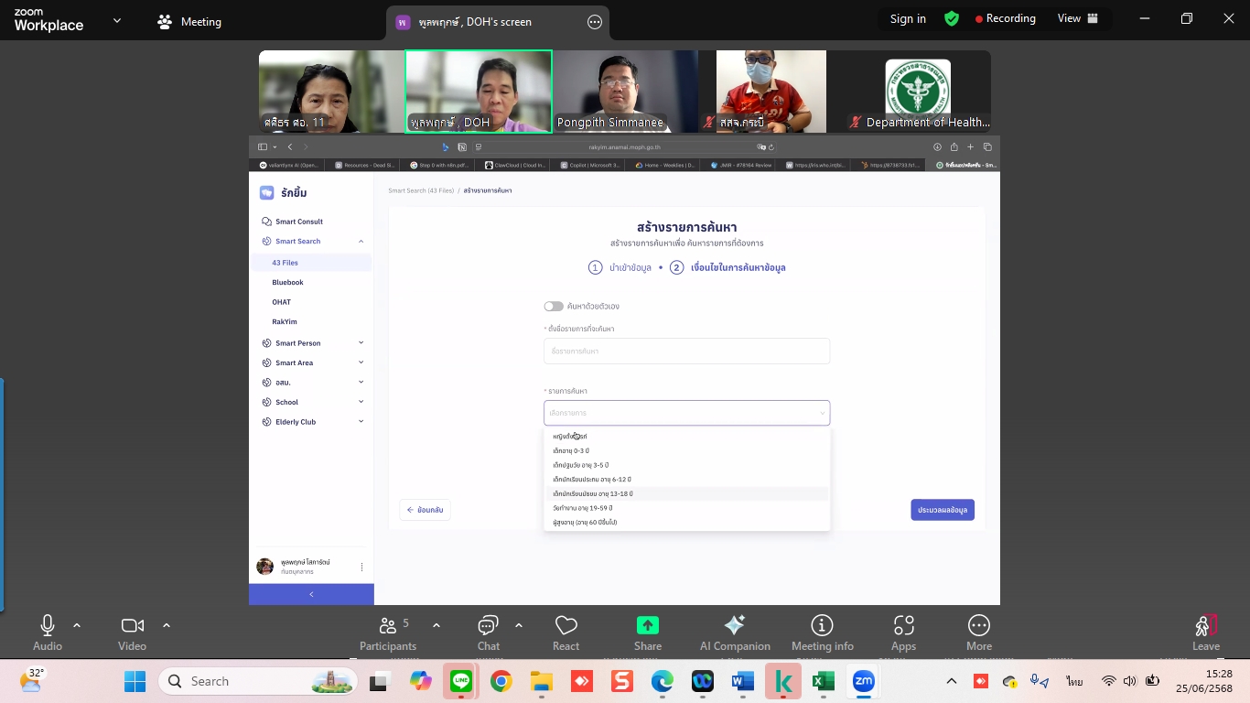Click the green encryption shield icon
Screen dimensions: 1250x703
point(952,18)
